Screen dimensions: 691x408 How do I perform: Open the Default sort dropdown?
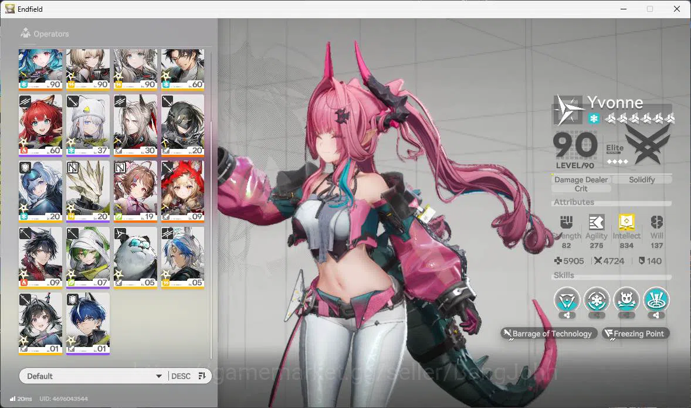[x=94, y=376]
